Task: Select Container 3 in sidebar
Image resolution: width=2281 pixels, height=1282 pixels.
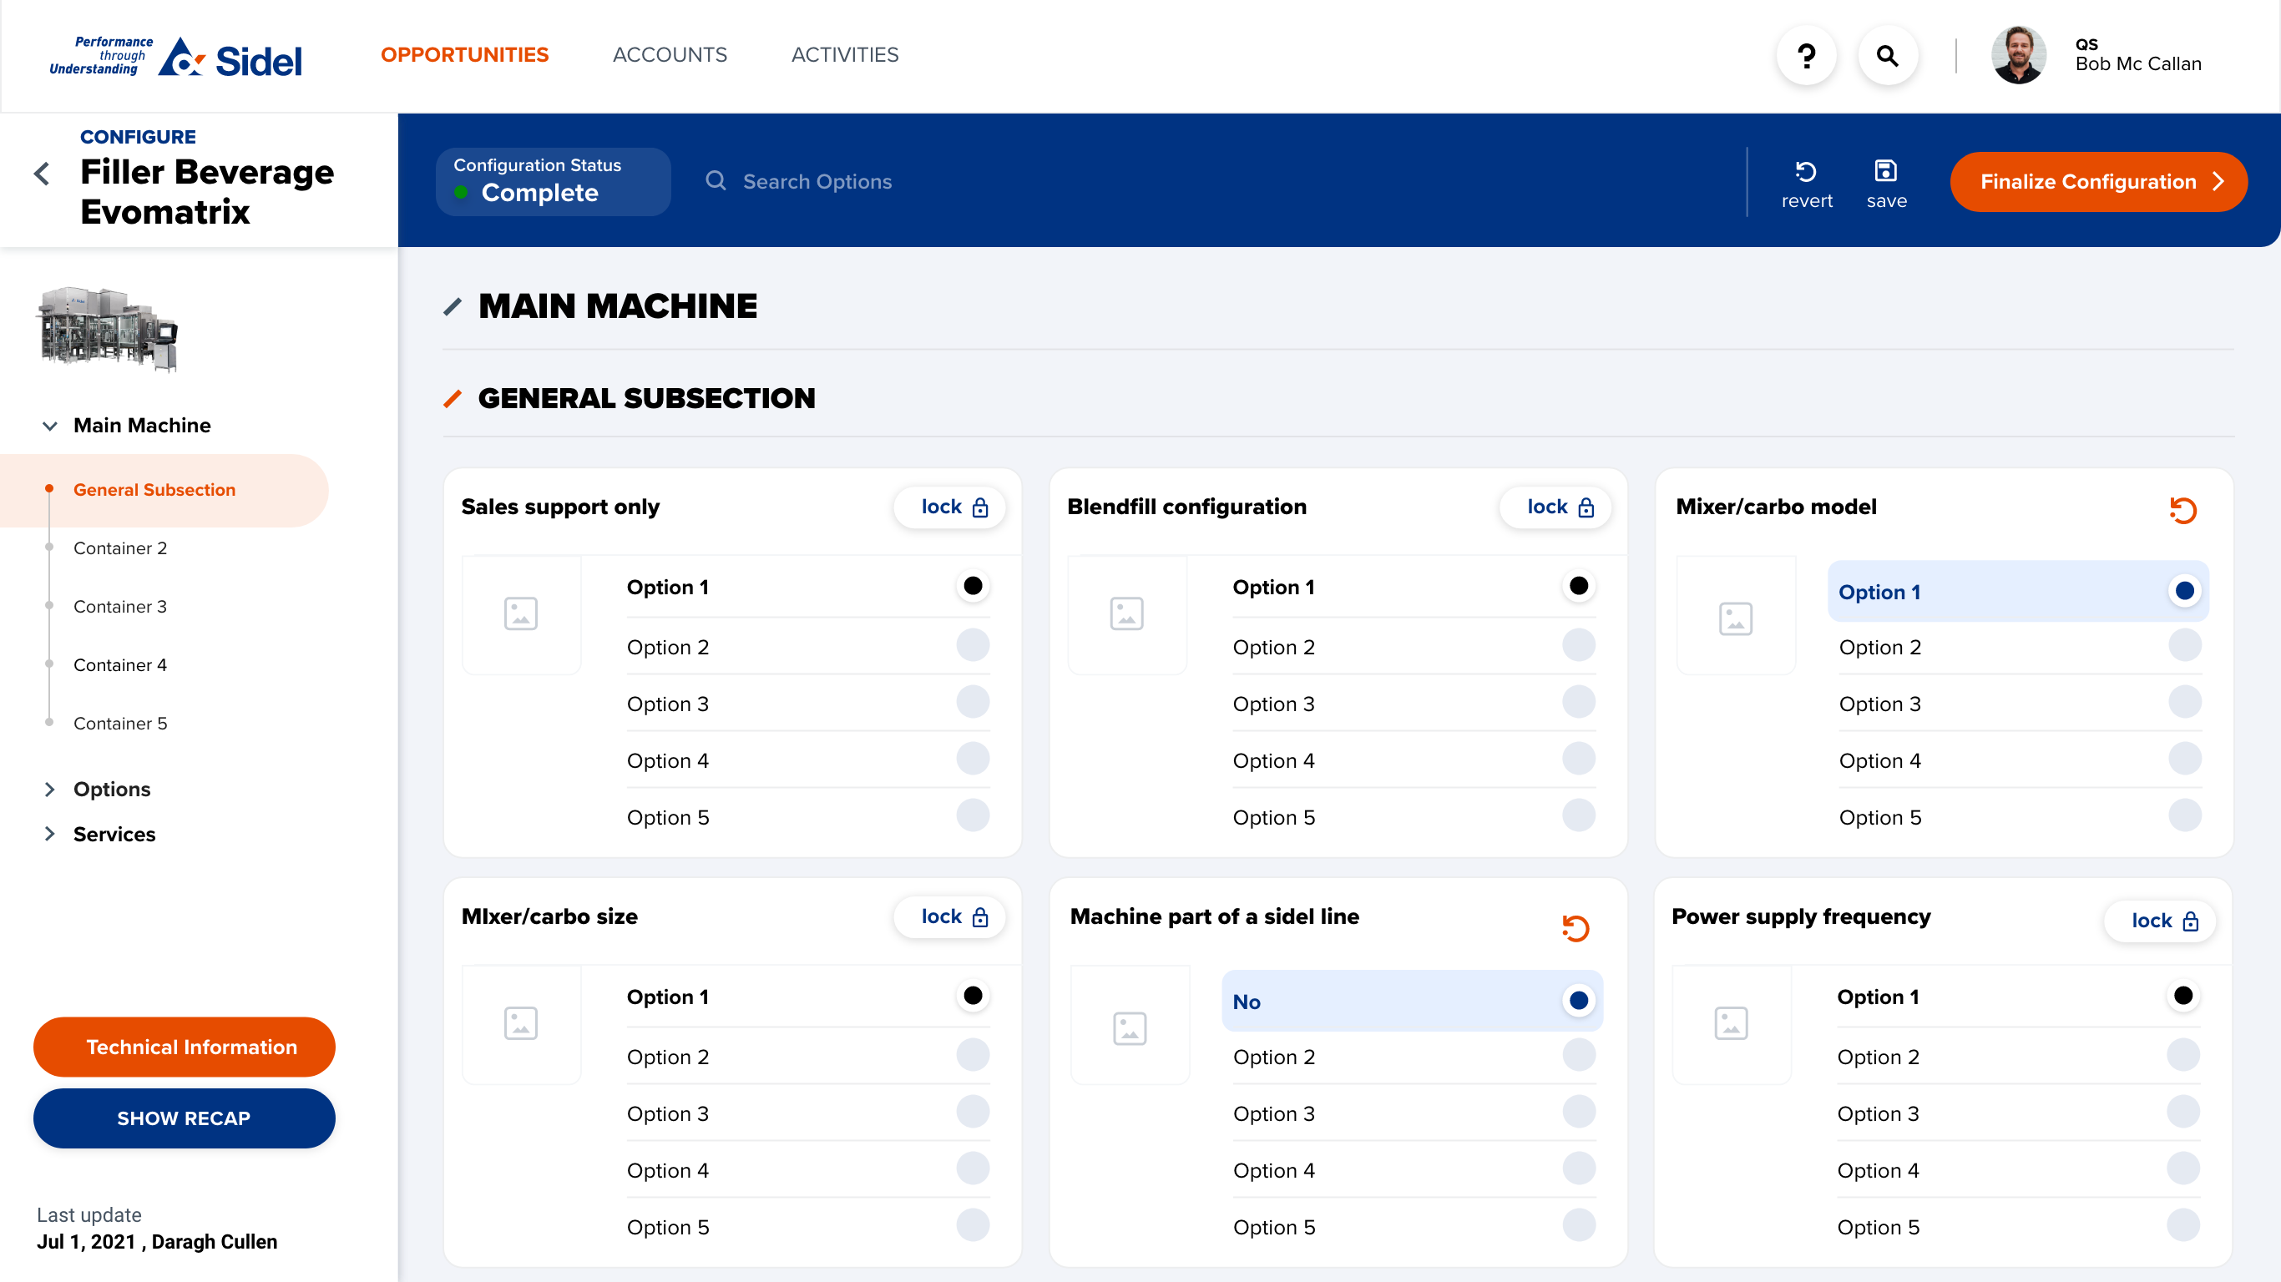Action: tap(120, 607)
